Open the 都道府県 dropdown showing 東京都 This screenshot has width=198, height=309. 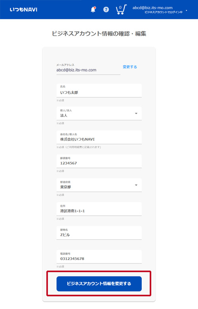[x=99, y=185]
